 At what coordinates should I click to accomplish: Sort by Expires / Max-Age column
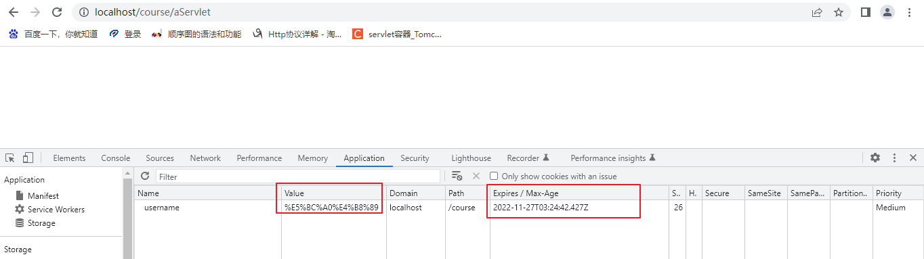pos(579,193)
